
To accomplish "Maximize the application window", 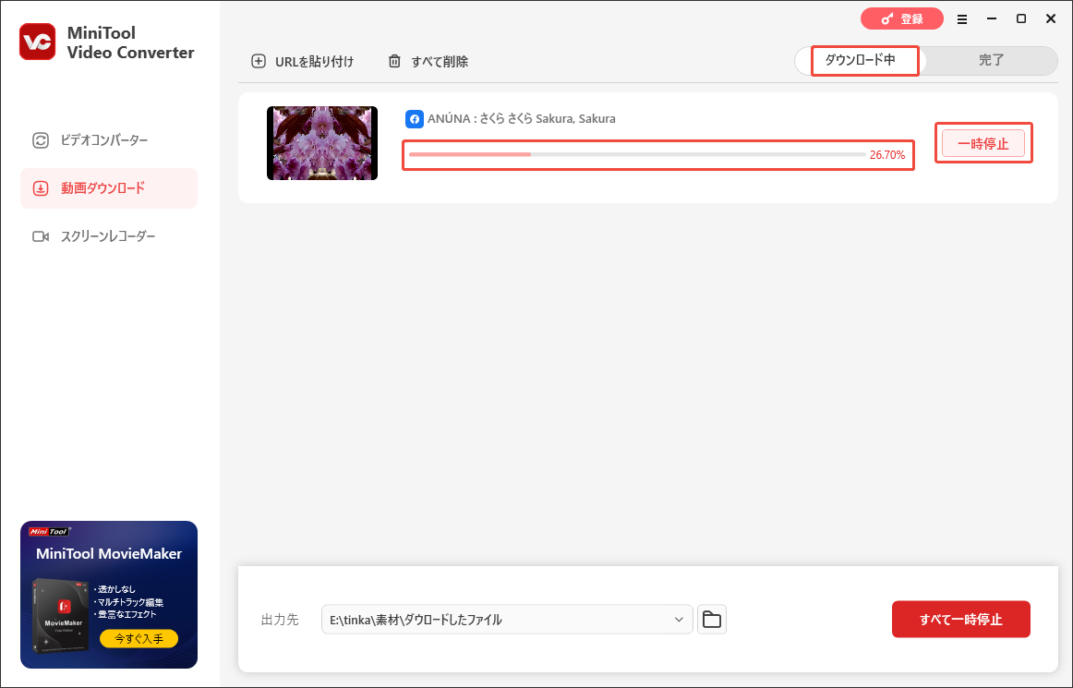I will point(1021,19).
